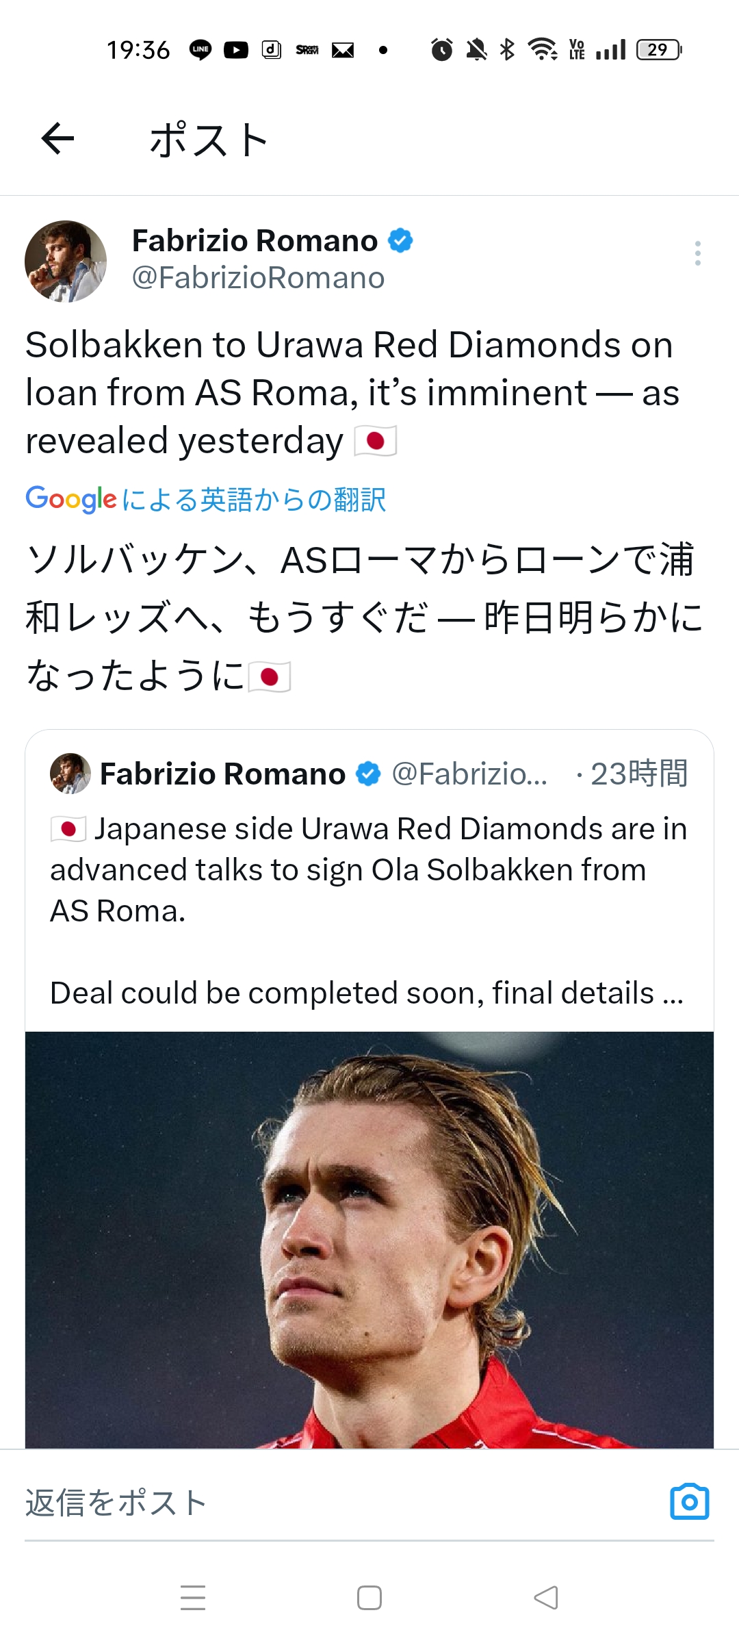Image resolution: width=739 pixels, height=1643 pixels.
Task: Tap the Fabrizio Romano display name
Action: click(255, 241)
